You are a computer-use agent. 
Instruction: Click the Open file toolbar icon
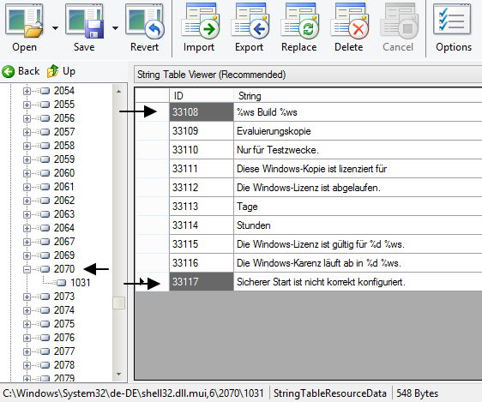point(24,21)
